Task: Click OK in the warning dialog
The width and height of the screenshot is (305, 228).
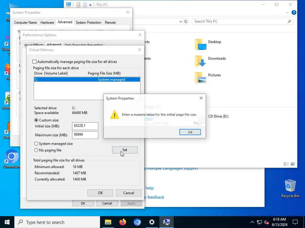Action: click(x=190, y=132)
